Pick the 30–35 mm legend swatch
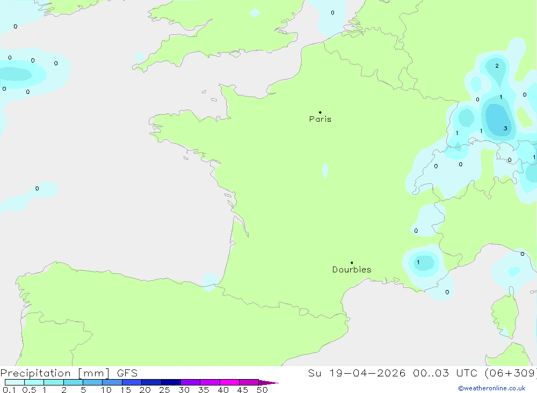Screen dimensions: 537x393 [191, 382]
